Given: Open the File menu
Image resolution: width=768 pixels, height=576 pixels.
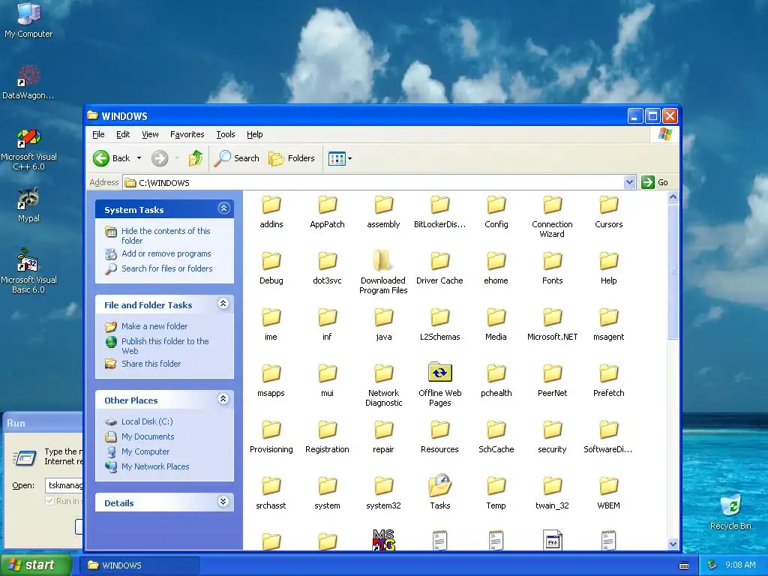Looking at the screenshot, I should 98,134.
